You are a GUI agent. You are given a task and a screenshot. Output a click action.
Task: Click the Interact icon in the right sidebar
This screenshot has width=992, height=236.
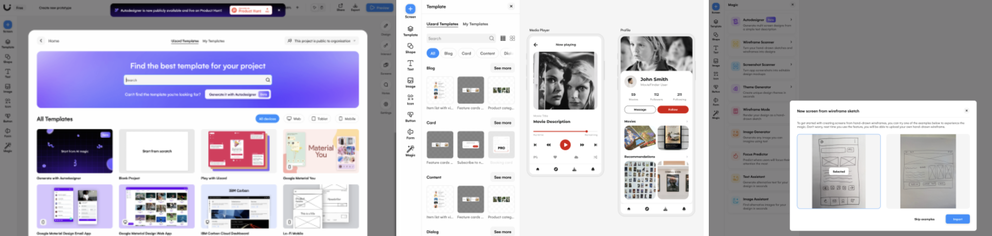(x=385, y=45)
